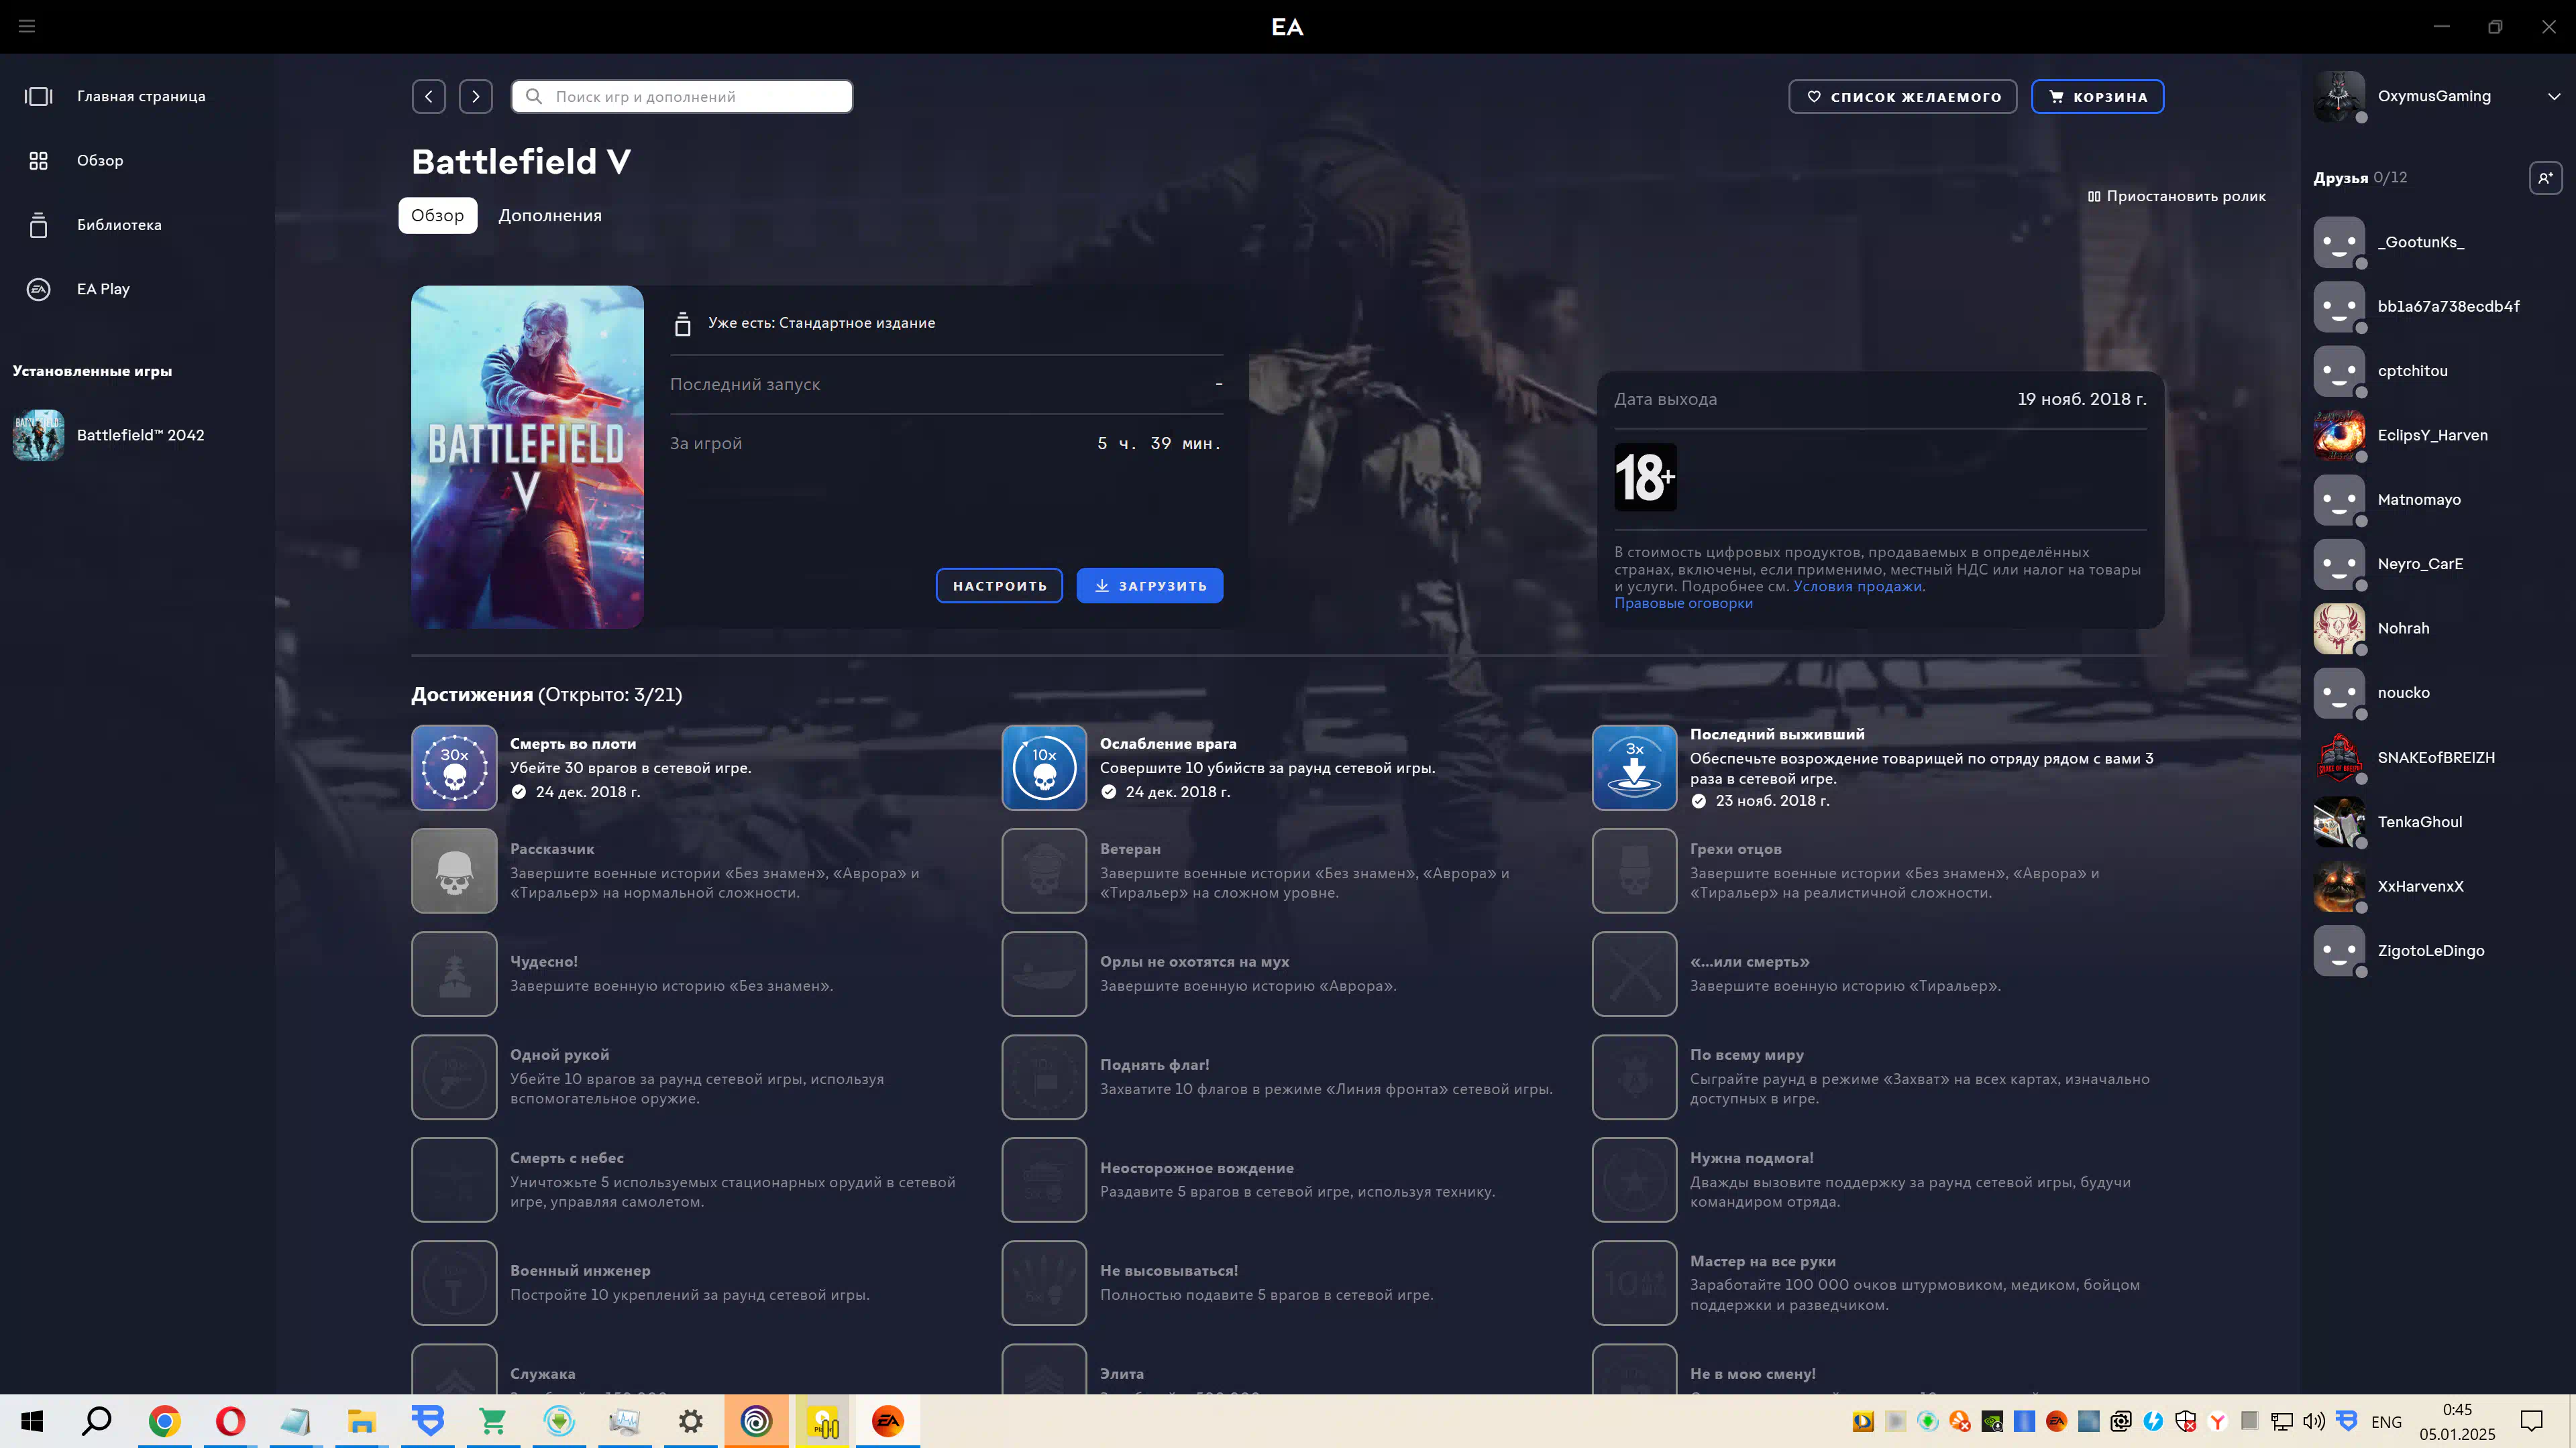Click the Библиотека trash-can icon
This screenshot has width=2576, height=1448.
click(x=38, y=225)
